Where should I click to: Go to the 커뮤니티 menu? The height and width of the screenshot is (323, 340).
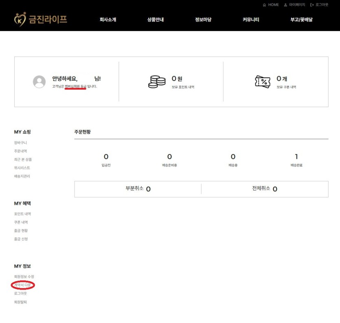pos(251,20)
